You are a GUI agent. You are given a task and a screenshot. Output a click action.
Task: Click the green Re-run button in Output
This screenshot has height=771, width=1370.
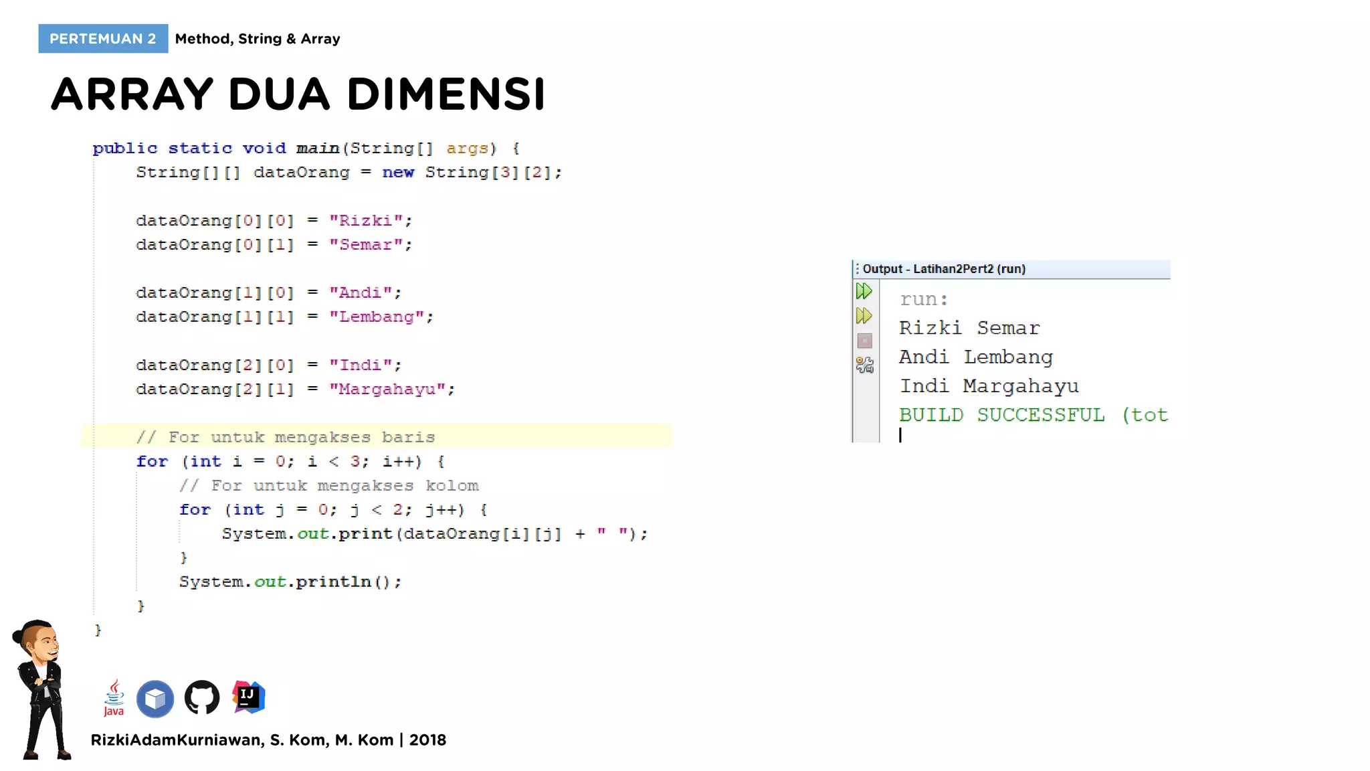coord(864,291)
